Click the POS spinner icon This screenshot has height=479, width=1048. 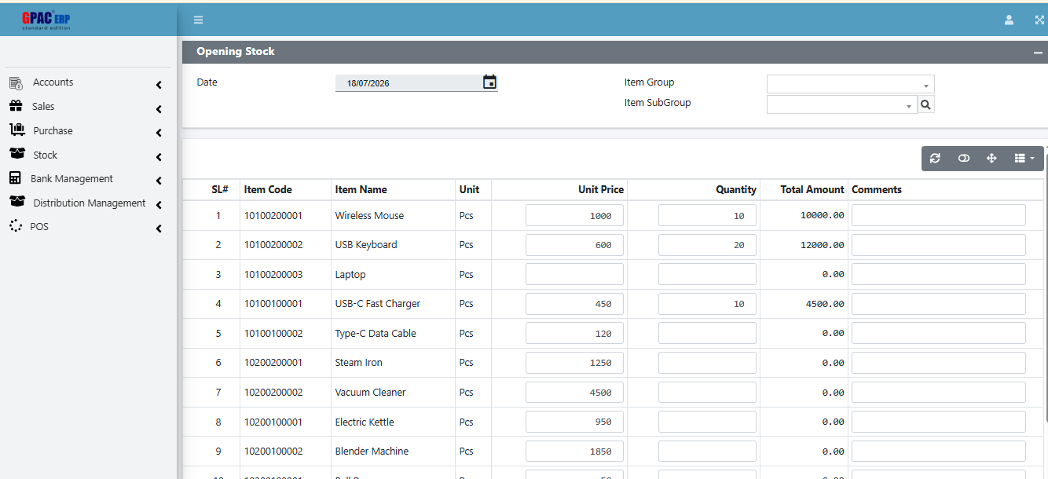pos(15,226)
